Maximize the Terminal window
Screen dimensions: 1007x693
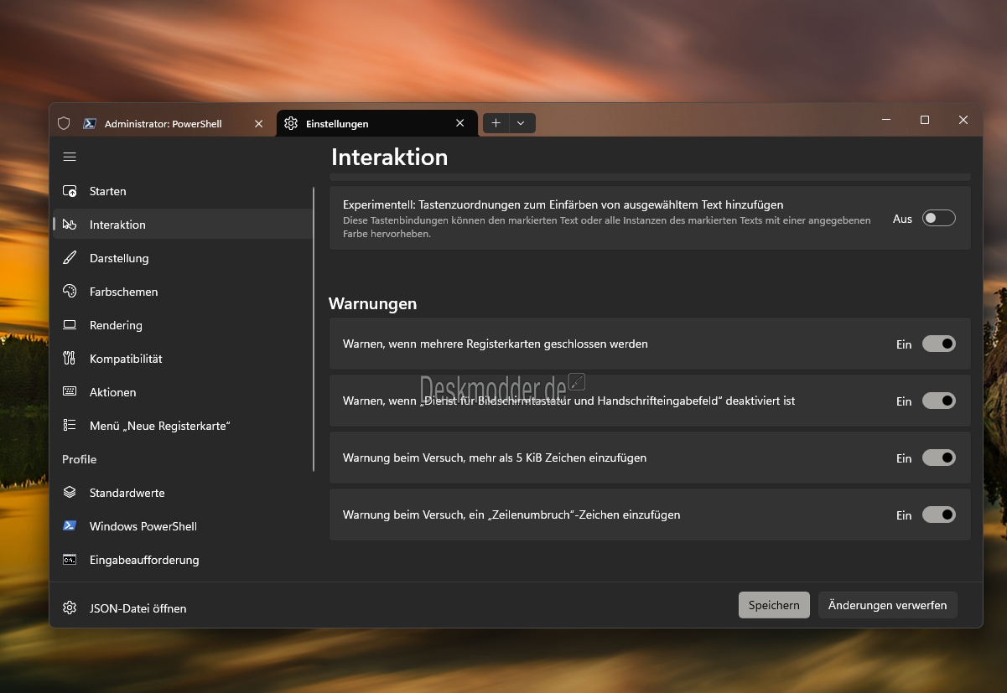[x=925, y=120]
